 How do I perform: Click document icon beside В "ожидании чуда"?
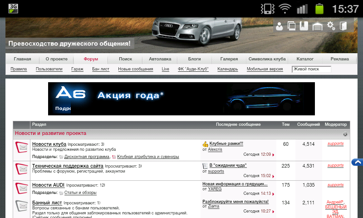(x=205, y=166)
